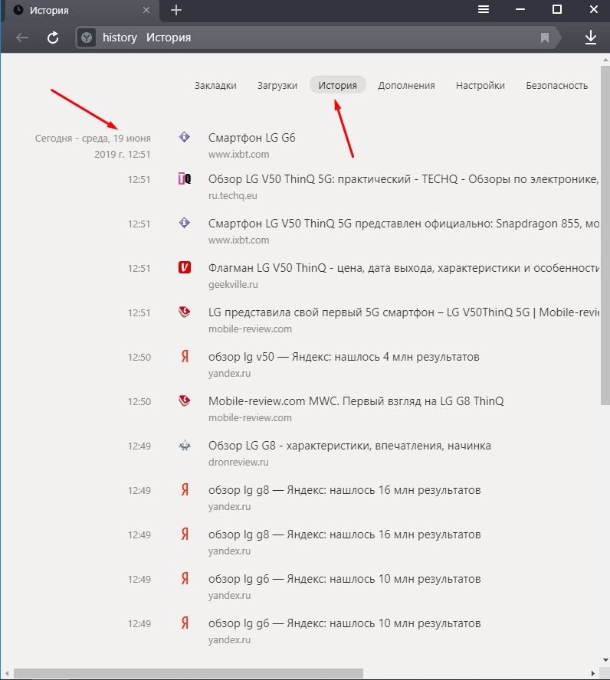This screenshot has height=680, width=610.
Task: Click the scroll-down arrow of the vertical scrollbar
Action: pyautogui.click(x=605, y=660)
